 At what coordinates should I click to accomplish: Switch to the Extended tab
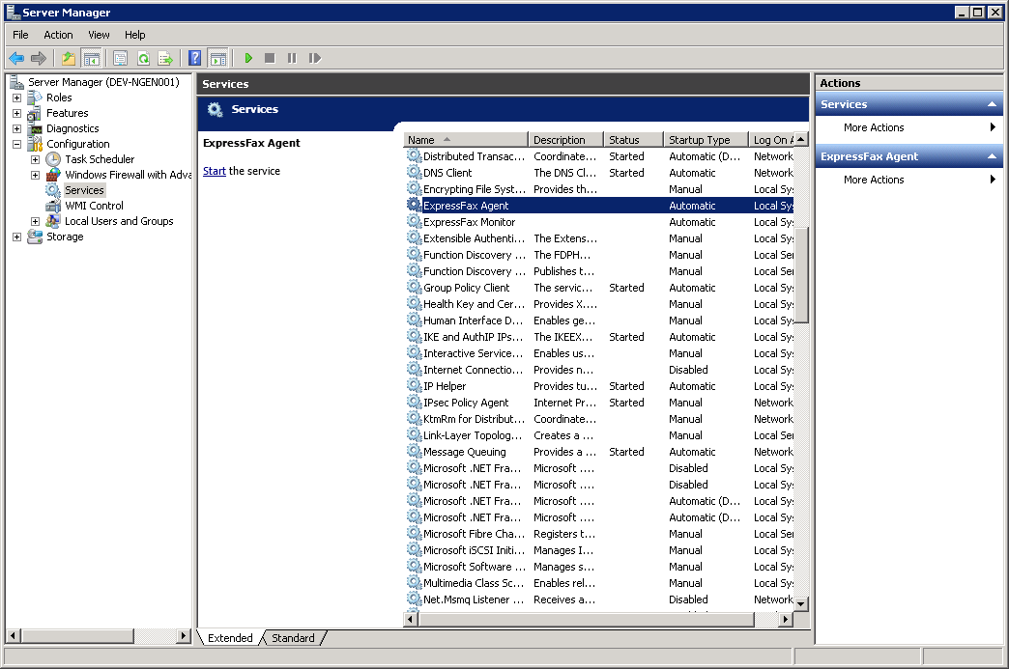(x=230, y=637)
